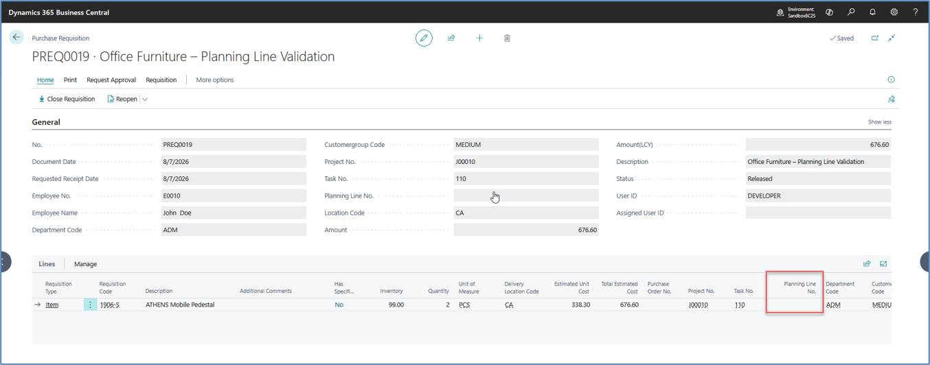The width and height of the screenshot is (930, 365).
Task: Open row options for 1906-S line
Action: click(x=90, y=305)
